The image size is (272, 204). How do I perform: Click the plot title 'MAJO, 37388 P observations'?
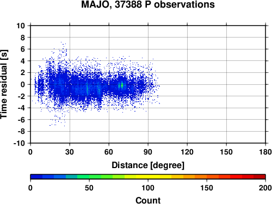[x=148, y=4]
